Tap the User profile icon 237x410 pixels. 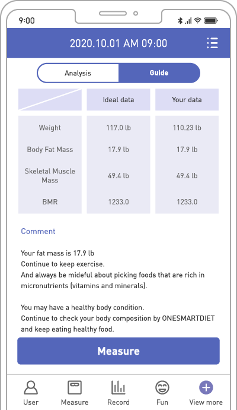click(31, 387)
